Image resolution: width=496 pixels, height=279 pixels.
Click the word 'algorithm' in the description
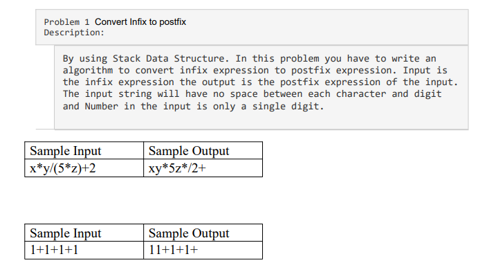click(x=88, y=71)
